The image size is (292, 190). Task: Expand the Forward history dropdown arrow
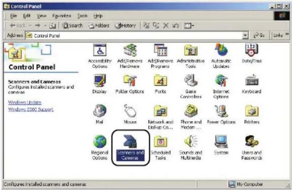45,25
